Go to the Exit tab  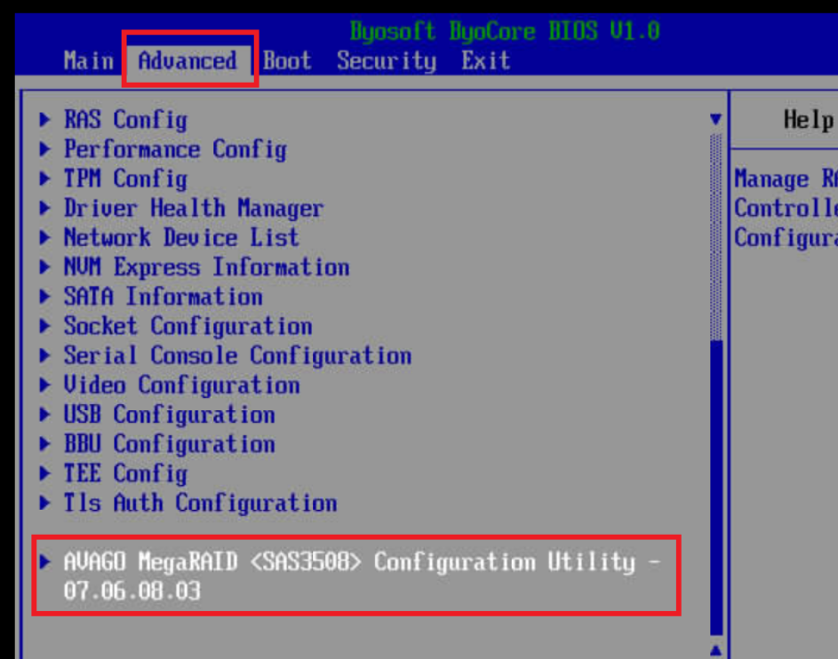(x=485, y=61)
